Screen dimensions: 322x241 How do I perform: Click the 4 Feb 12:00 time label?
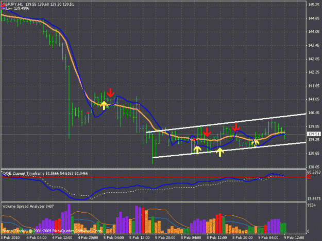62,237
